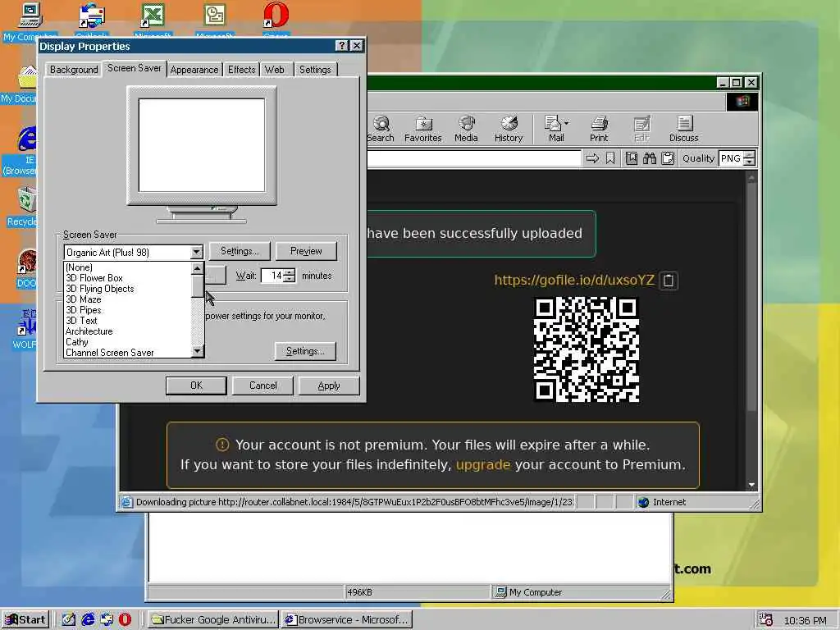Choose Architecture screen saver

(x=127, y=331)
